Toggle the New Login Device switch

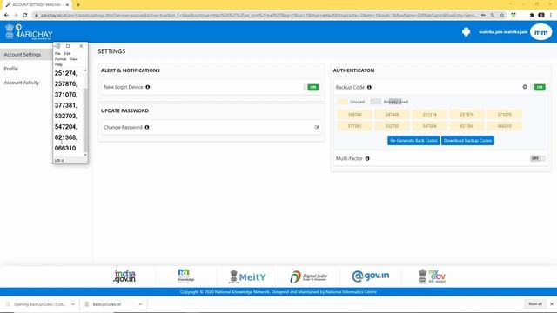tap(311, 87)
